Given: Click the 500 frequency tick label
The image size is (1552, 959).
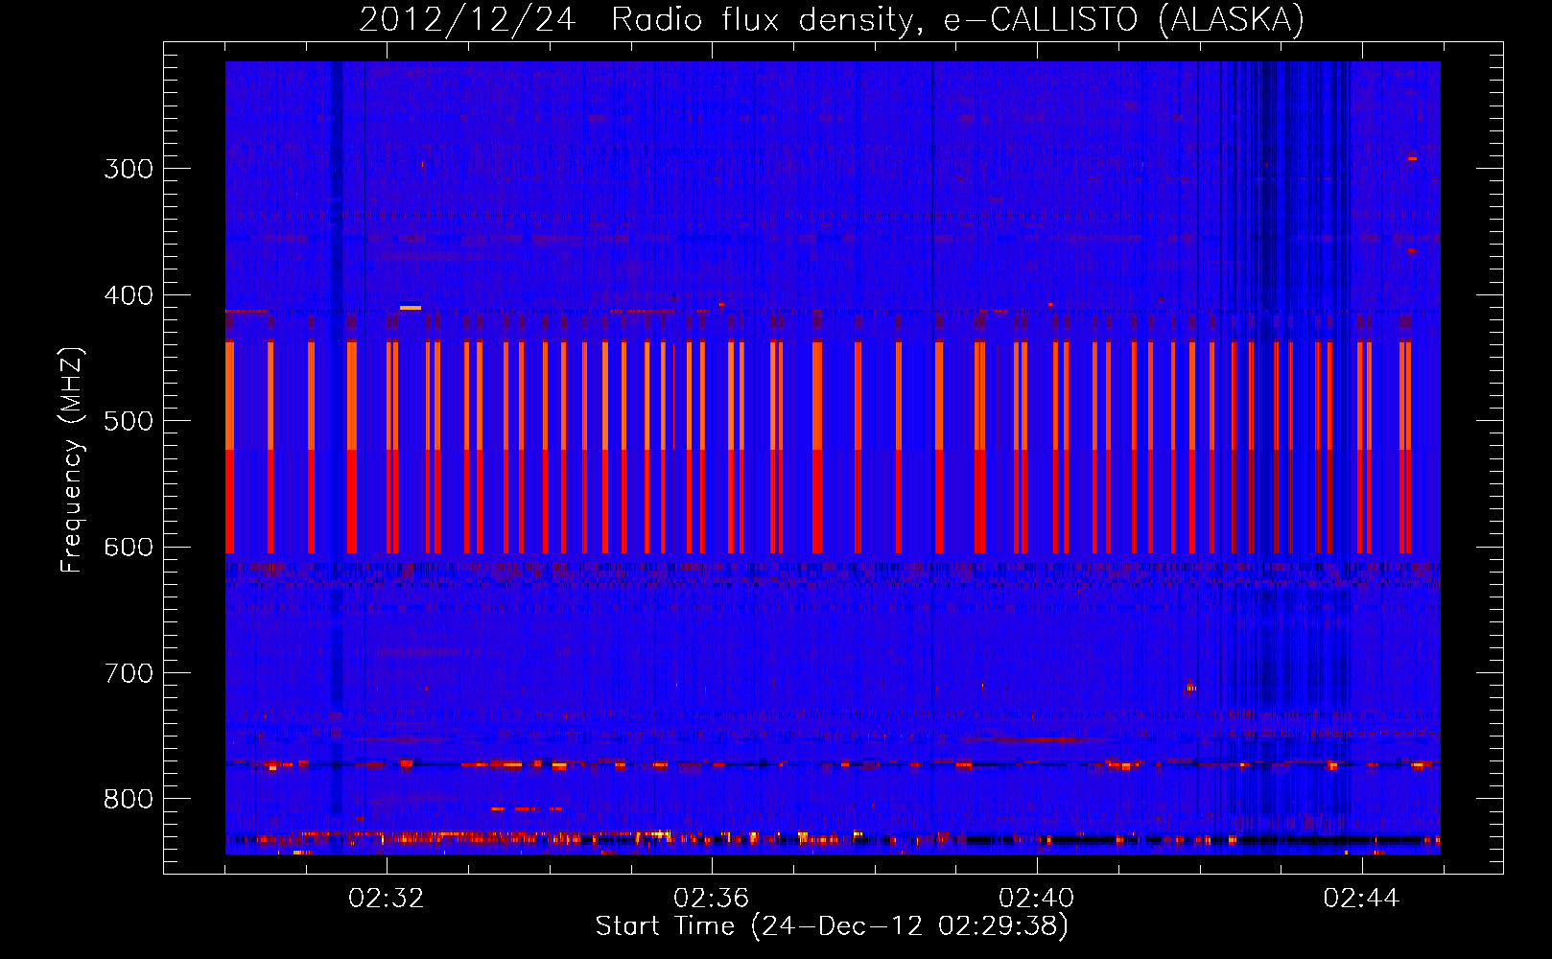Looking at the screenshot, I should point(129,421).
